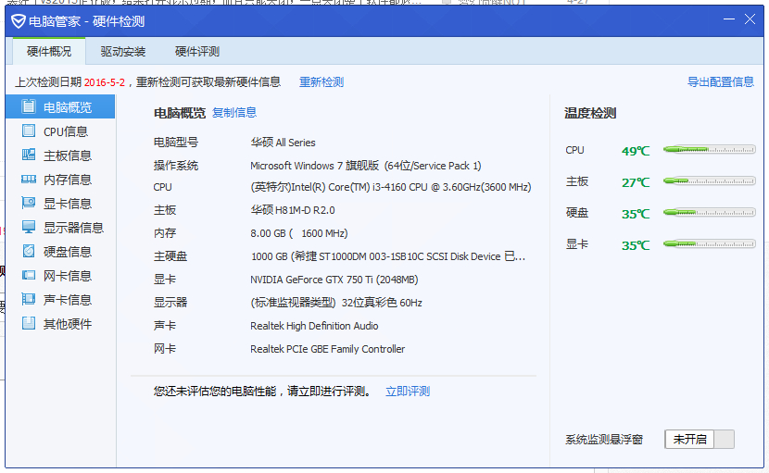Click the 电脑型号 row label
Image resolution: width=769 pixels, height=473 pixels.
tap(176, 143)
